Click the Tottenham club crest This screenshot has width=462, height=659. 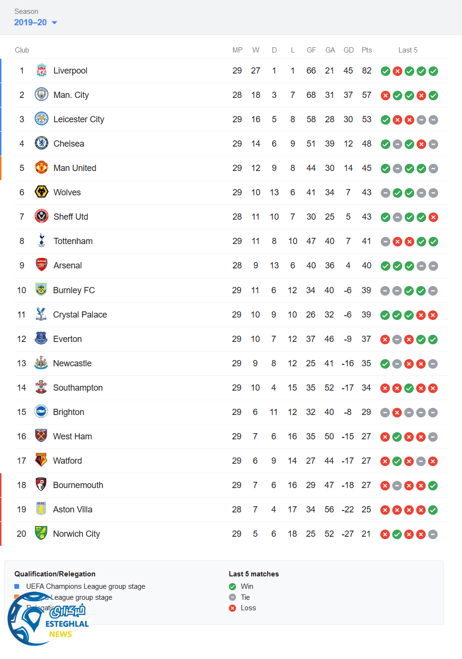click(42, 241)
